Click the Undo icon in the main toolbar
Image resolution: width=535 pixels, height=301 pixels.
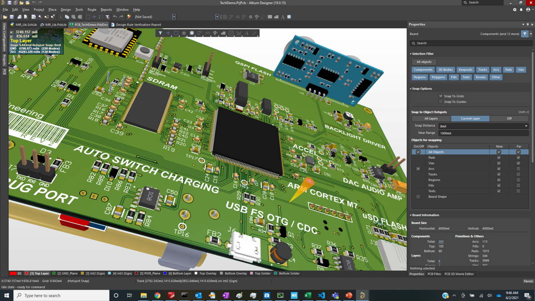pos(115,17)
